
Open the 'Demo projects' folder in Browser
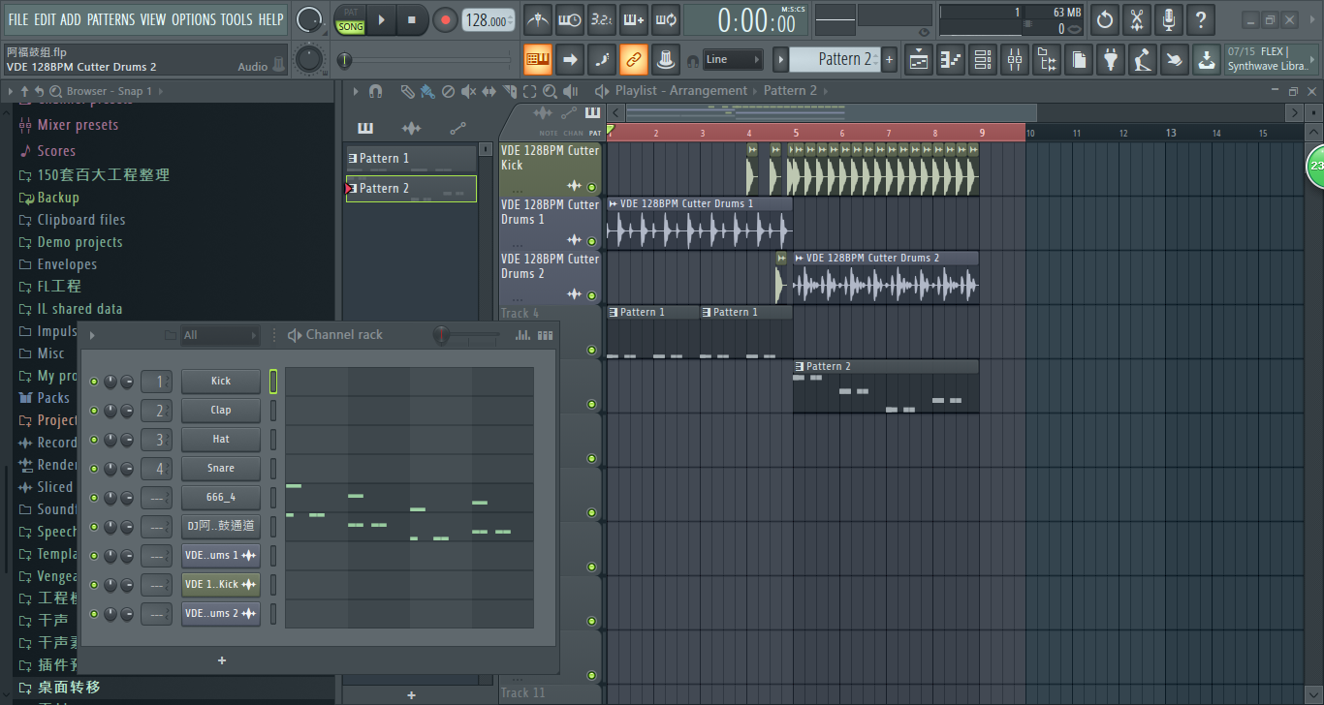[x=79, y=242]
